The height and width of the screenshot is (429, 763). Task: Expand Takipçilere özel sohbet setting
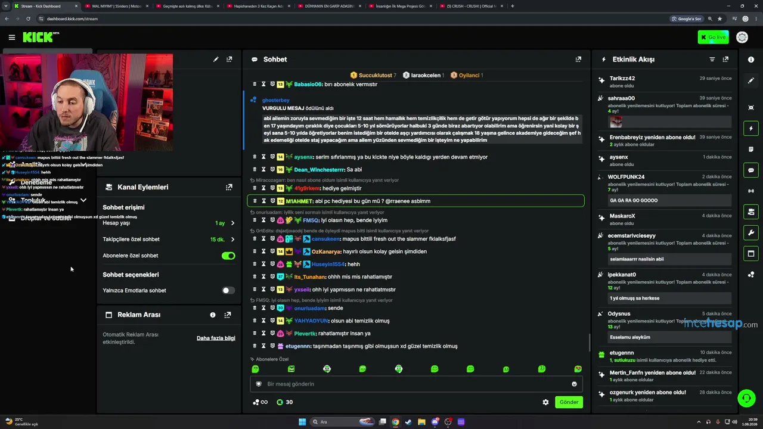pyautogui.click(x=232, y=240)
